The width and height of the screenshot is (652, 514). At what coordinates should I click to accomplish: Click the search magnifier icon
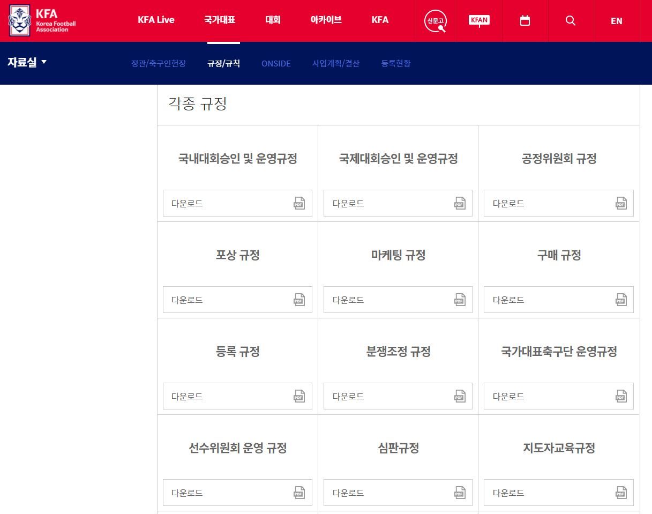tap(570, 21)
